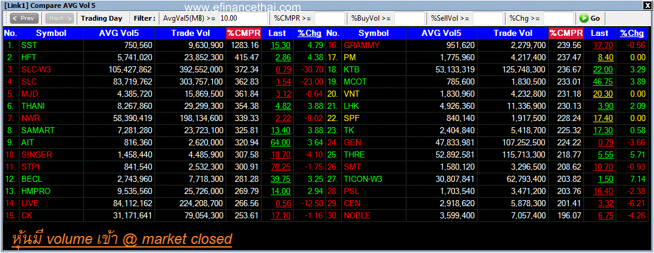Click the %SellVol filter input box

click(487, 18)
